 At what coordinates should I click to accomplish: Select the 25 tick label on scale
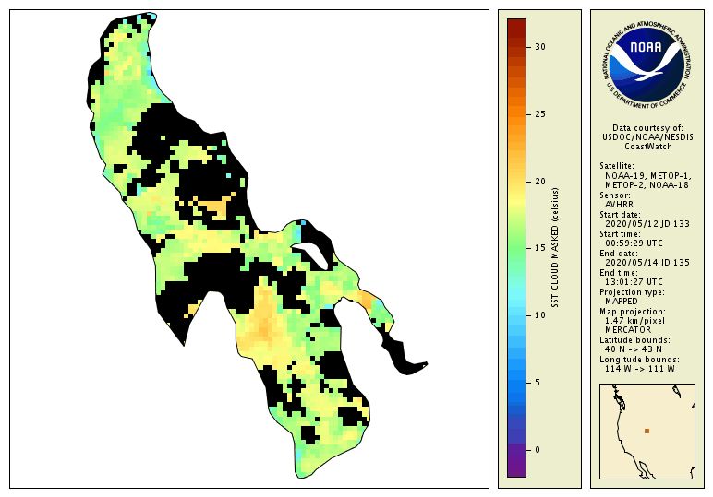click(x=539, y=114)
